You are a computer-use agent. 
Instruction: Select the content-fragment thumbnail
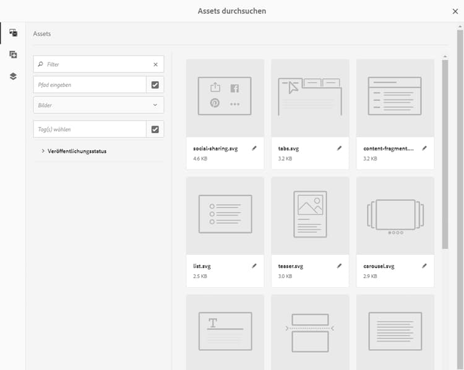pos(395,98)
